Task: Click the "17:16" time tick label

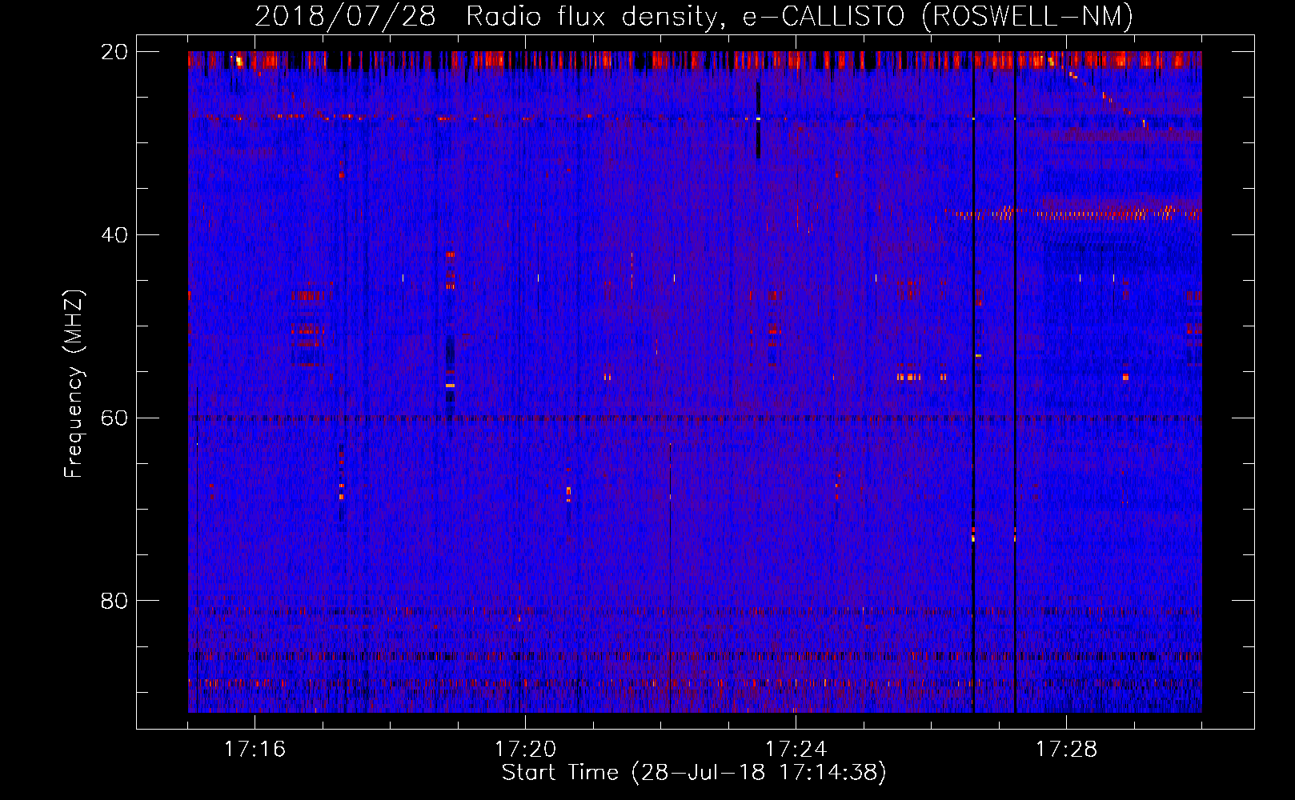Action: pos(255,749)
